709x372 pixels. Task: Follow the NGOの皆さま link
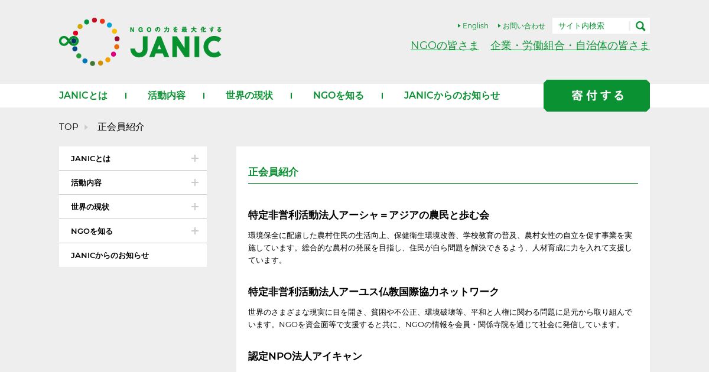coord(445,45)
